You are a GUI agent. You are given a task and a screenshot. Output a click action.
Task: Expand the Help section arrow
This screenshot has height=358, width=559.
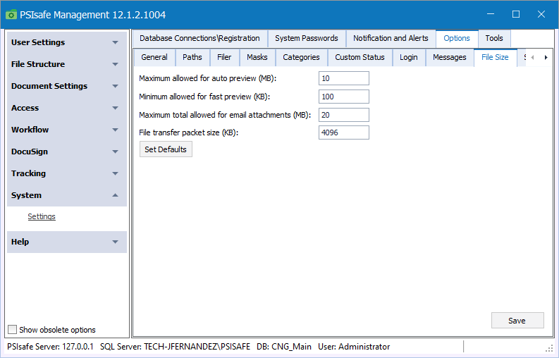tap(115, 242)
